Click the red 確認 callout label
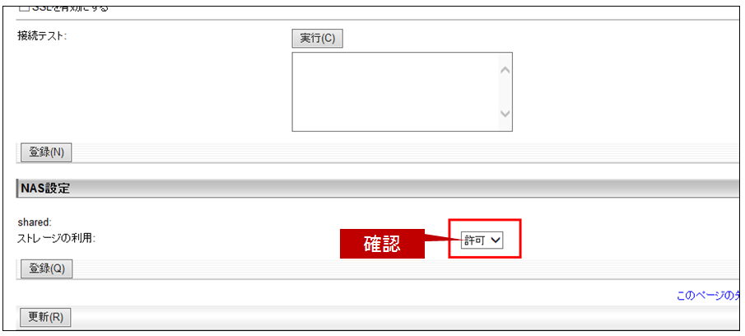 tap(383, 244)
